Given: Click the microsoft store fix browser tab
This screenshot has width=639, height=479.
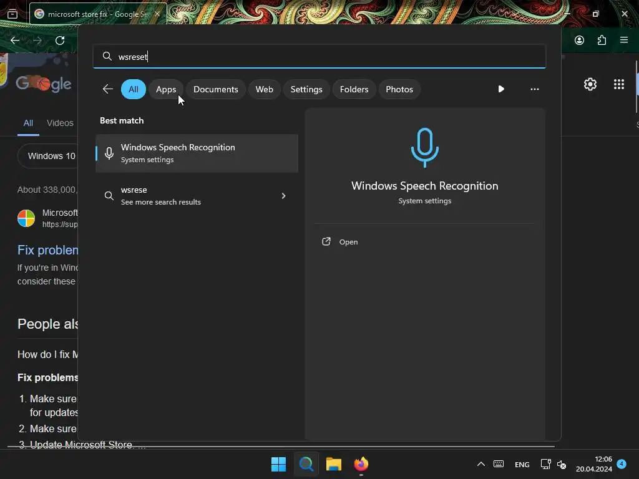Looking at the screenshot, I should 98,14.
